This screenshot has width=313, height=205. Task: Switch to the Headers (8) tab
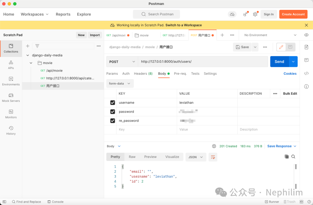(143, 74)
